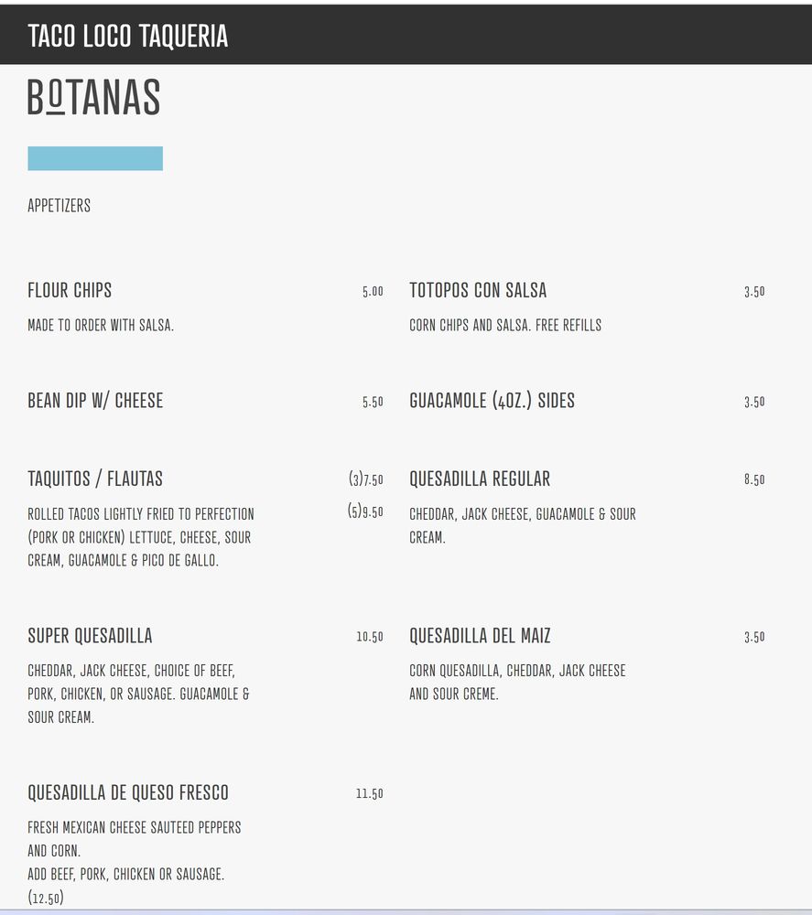Choose the Guacamole (4oz.) Sides item
This screenshot has height=915, width=812.
coord(492,401)
